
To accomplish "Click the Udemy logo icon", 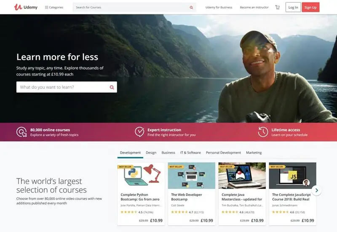I will point(18,7).
